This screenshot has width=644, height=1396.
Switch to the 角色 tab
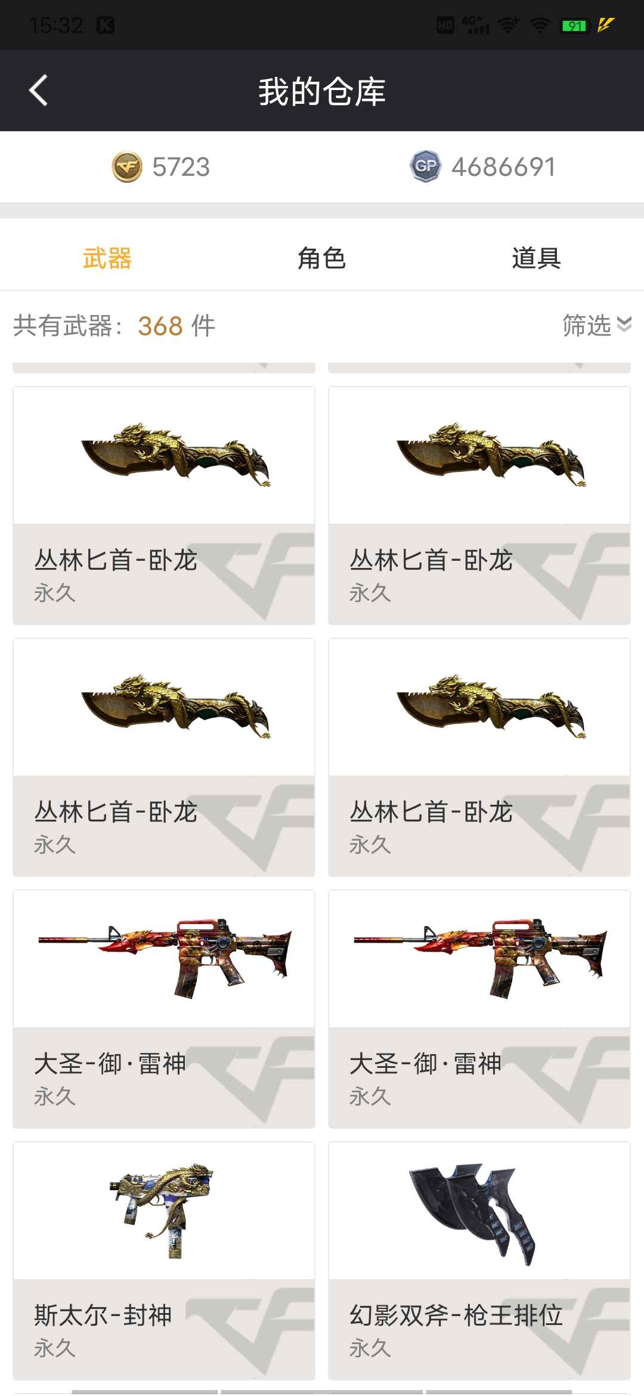coord(321,258)
